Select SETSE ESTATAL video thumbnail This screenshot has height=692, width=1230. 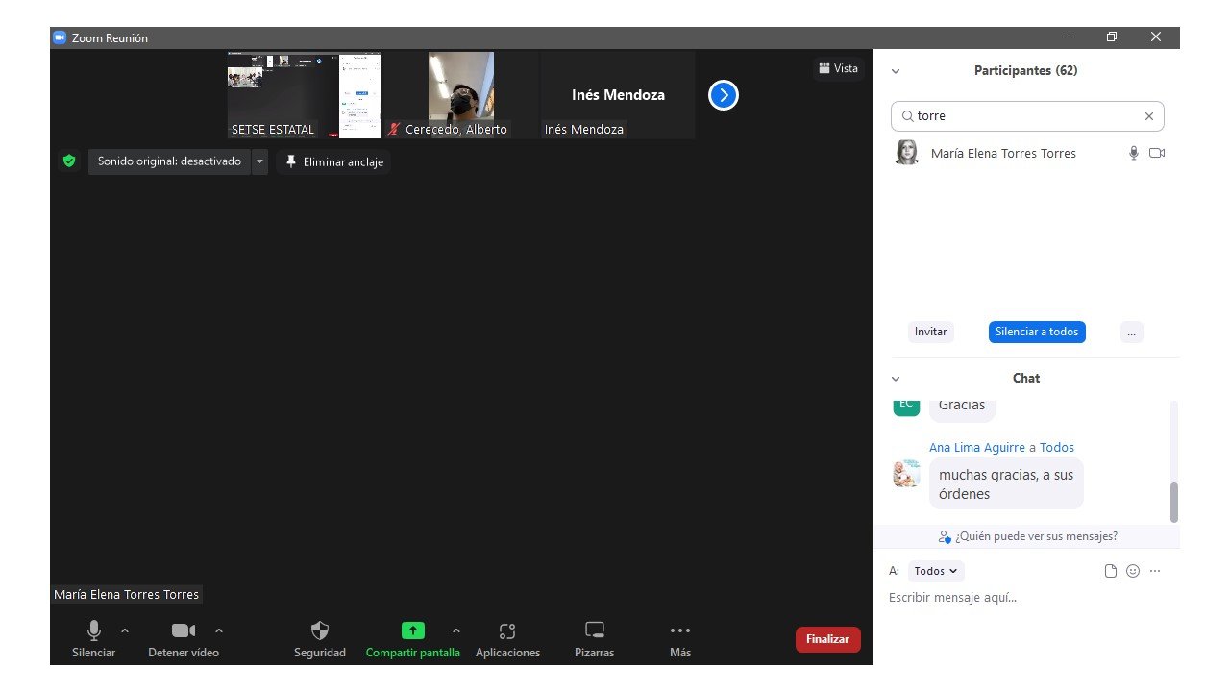click(305, 95)
